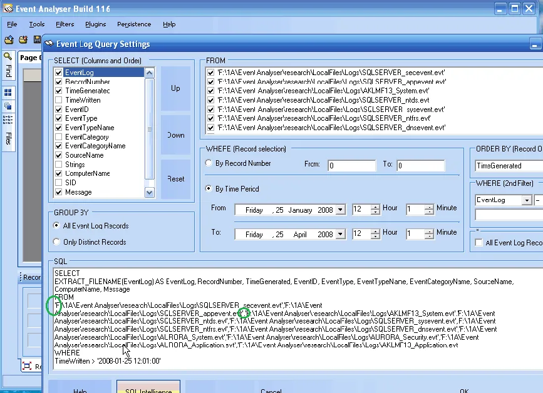Choose By Record Number radio option

click(209, 163)
